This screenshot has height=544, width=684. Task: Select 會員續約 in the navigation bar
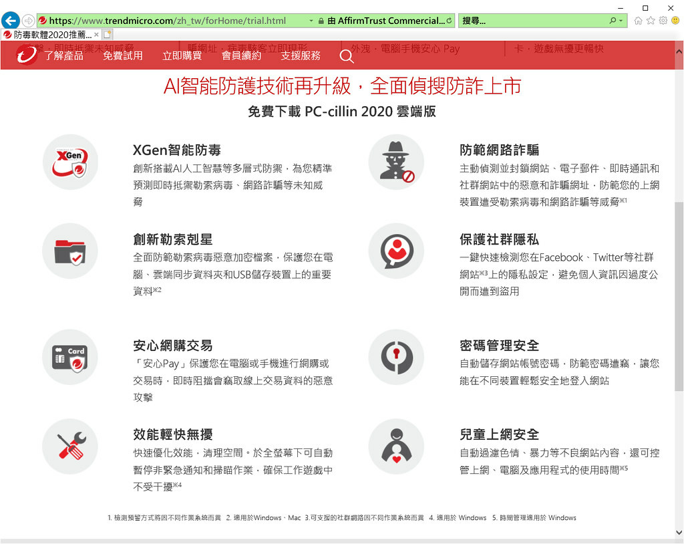point(241,55)
